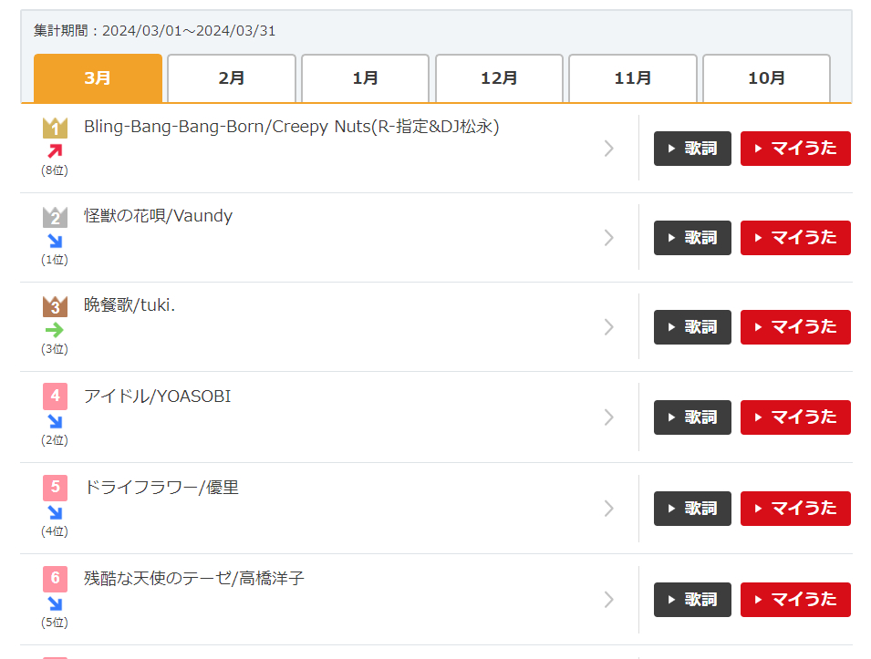Open 歌詞 for Bling-Bang-Bang-Born

[692, 149]
